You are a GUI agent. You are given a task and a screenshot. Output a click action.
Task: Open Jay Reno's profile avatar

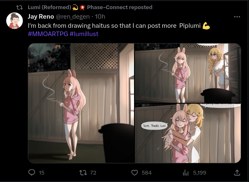[x=15, y=21]
